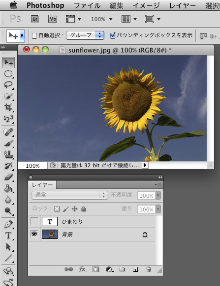The height and width of the screenshot is (286, 220).
Task: Open the 100% zoom level dropdown
Action: pyautogui.click(x=102, y=19)
